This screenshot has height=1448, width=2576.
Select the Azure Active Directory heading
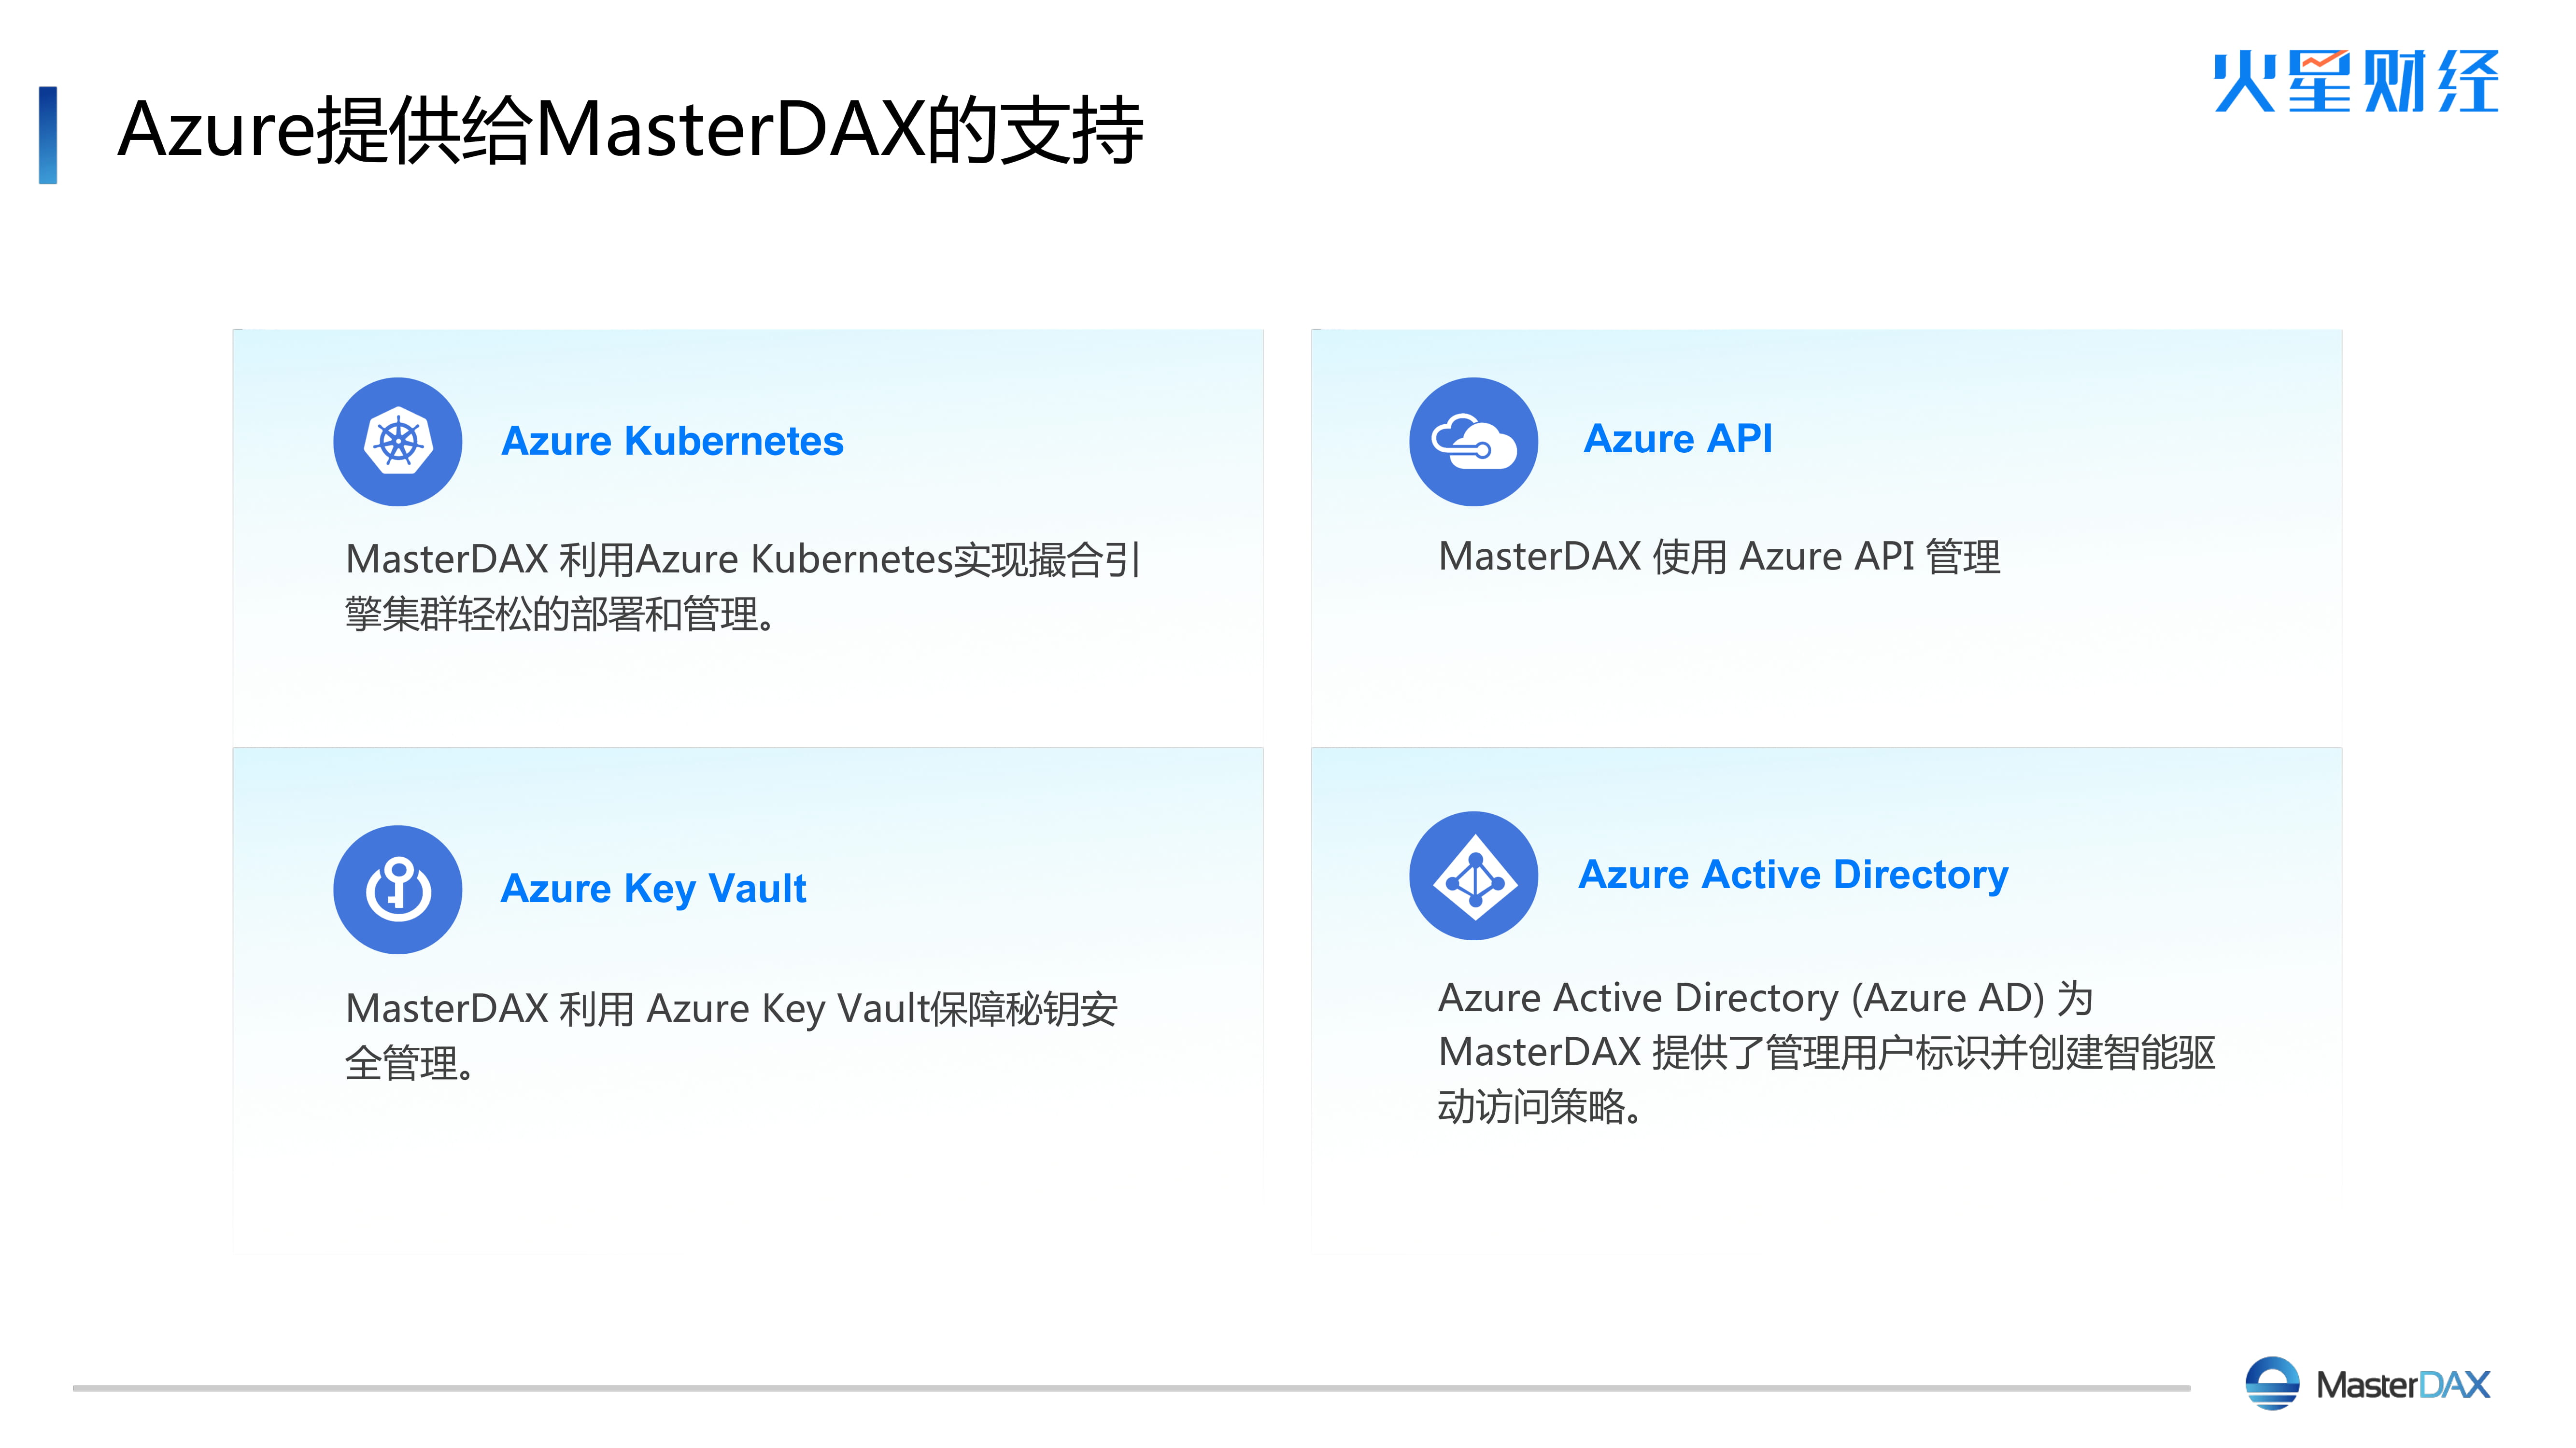1793,876
